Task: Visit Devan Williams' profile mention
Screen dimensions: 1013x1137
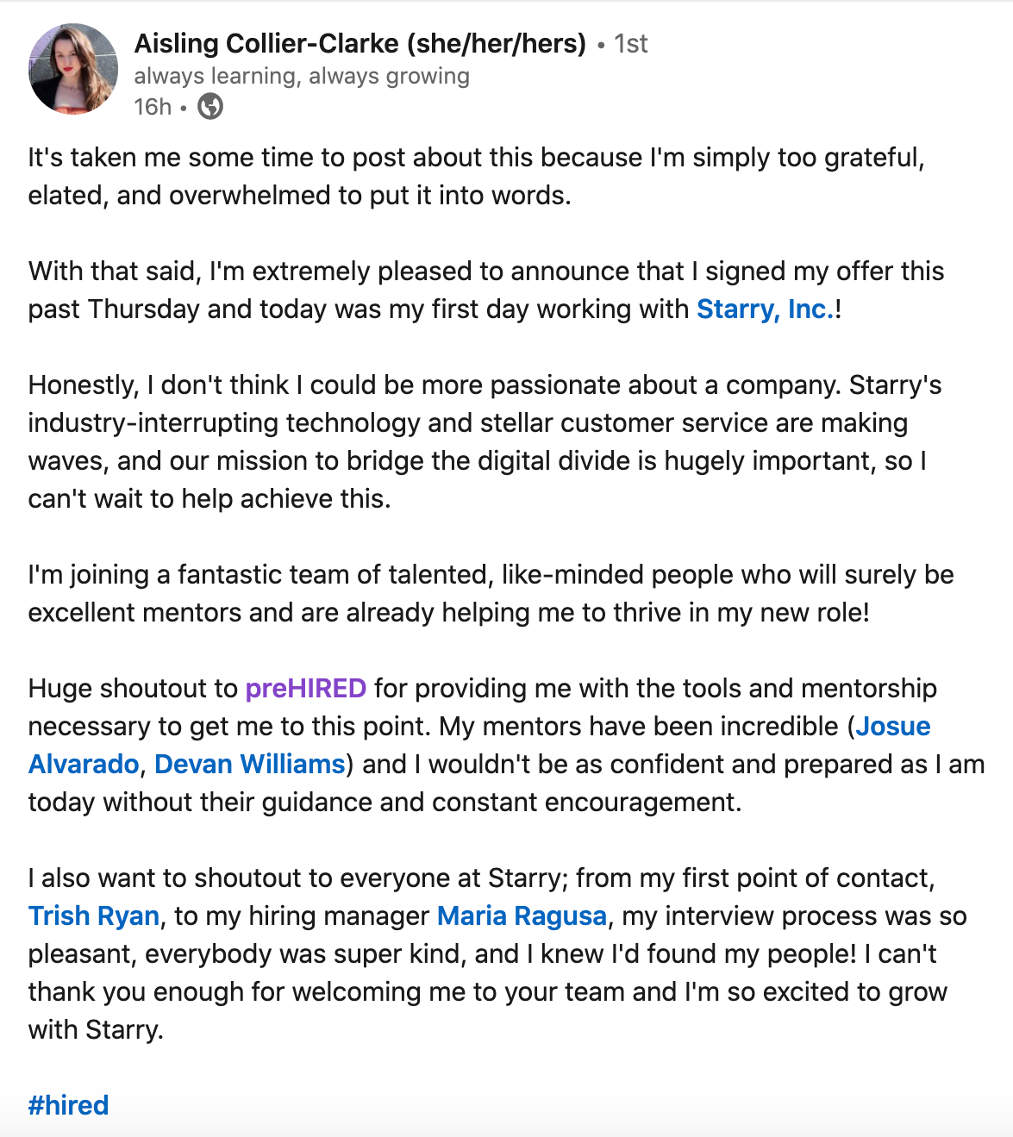Action: point(249,765)
